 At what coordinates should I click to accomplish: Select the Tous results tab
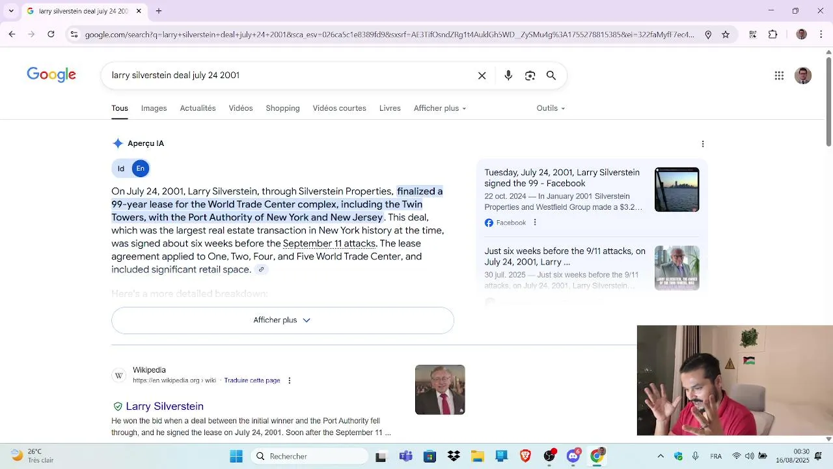click(x=120, y=108)
